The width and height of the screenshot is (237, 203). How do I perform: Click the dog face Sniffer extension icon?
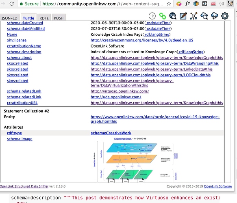(230, 4)
